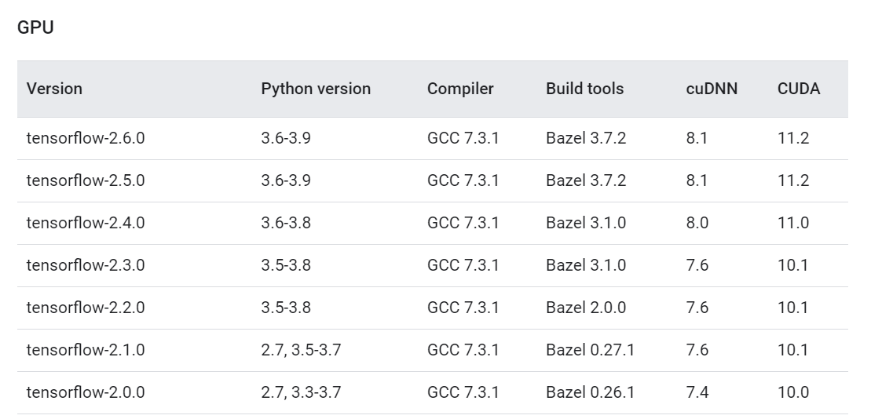Select the cuDNN 7.4 cell
The image size is (882, 419).
tap(697, 392)
